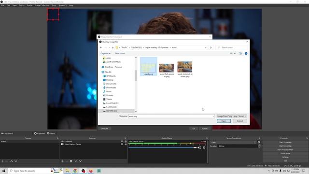Lock the Video Capture Device source
Image resolution: width=309 pixels, height=174 pixels.
point(126,144)
